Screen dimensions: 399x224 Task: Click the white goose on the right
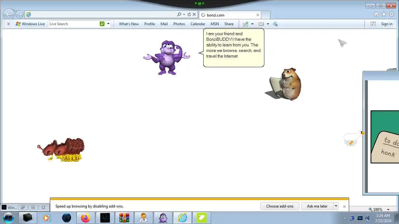[354, 138]
